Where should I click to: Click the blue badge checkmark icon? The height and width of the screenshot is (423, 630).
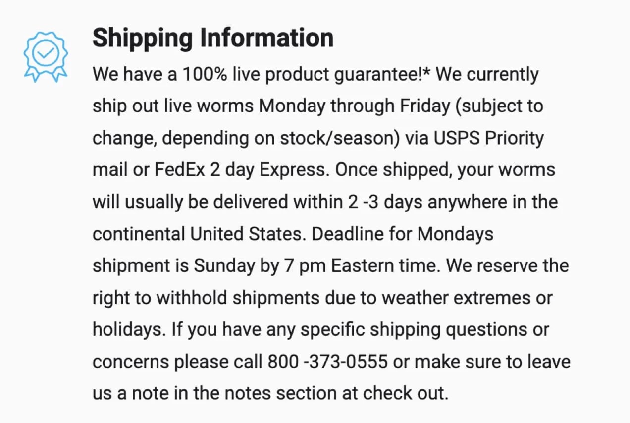(x=46, y=55)
